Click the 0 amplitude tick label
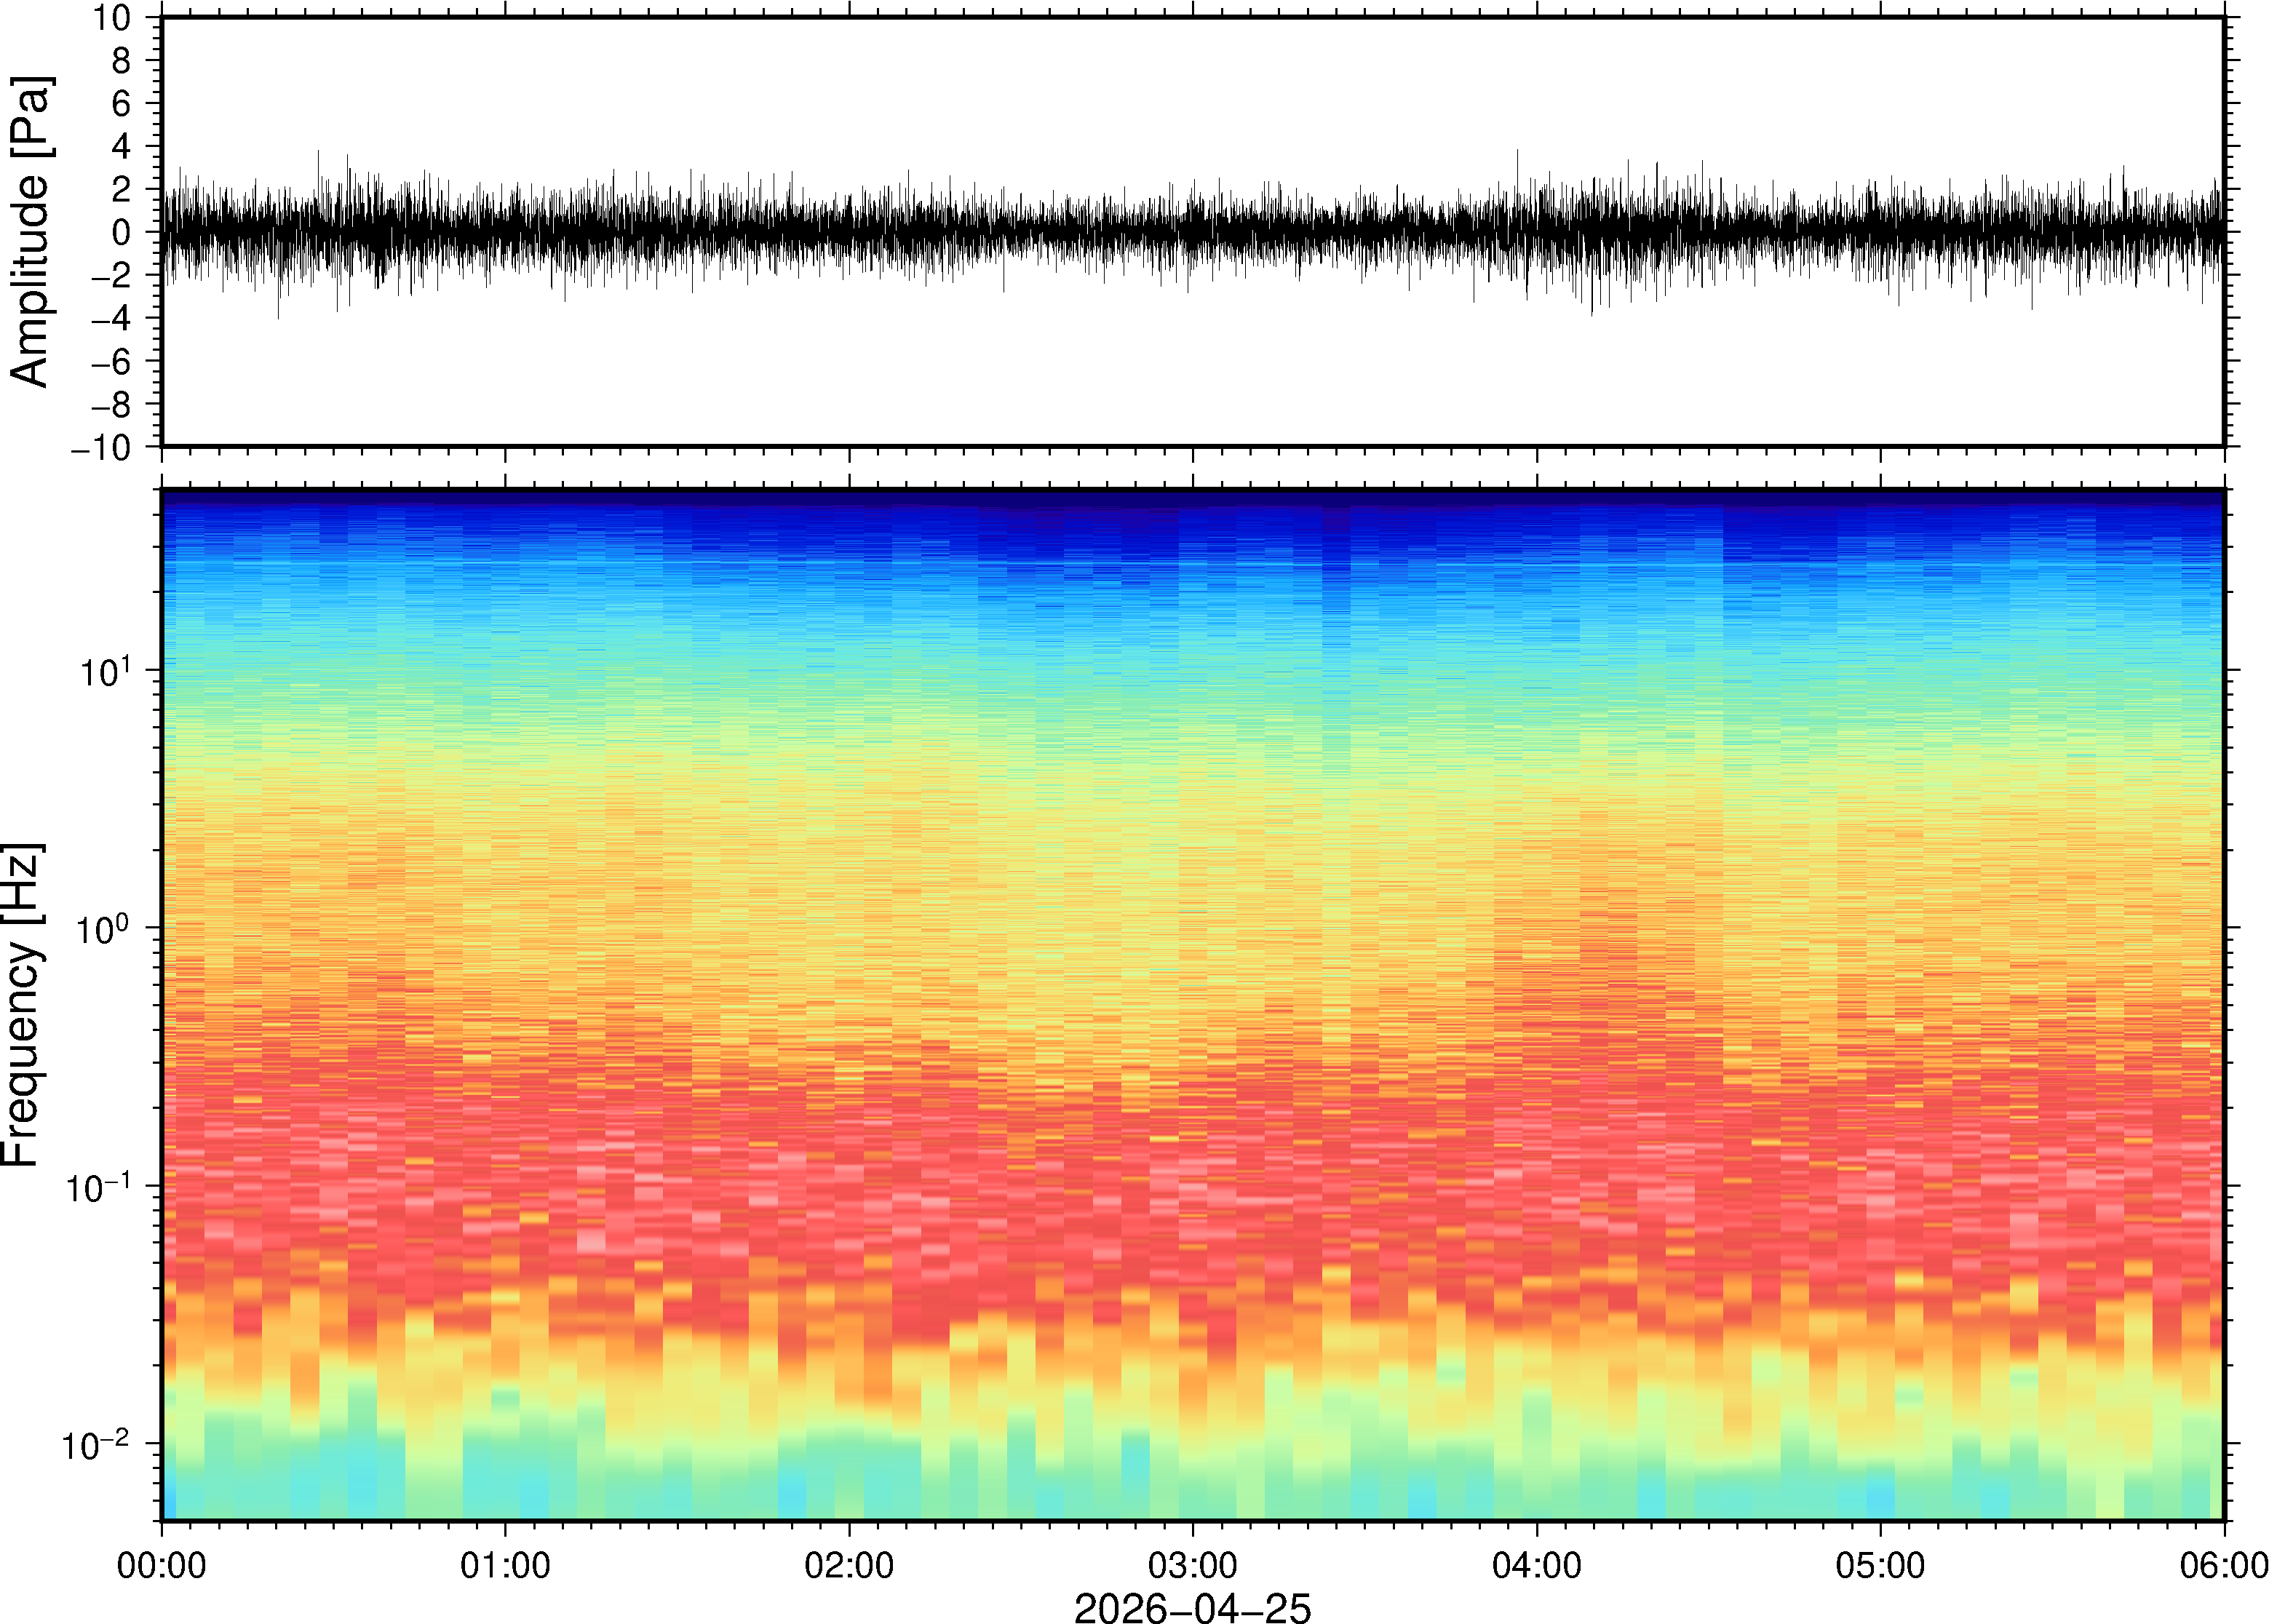This screenshot has height=1624, width=2269. [x=122, y=233]
